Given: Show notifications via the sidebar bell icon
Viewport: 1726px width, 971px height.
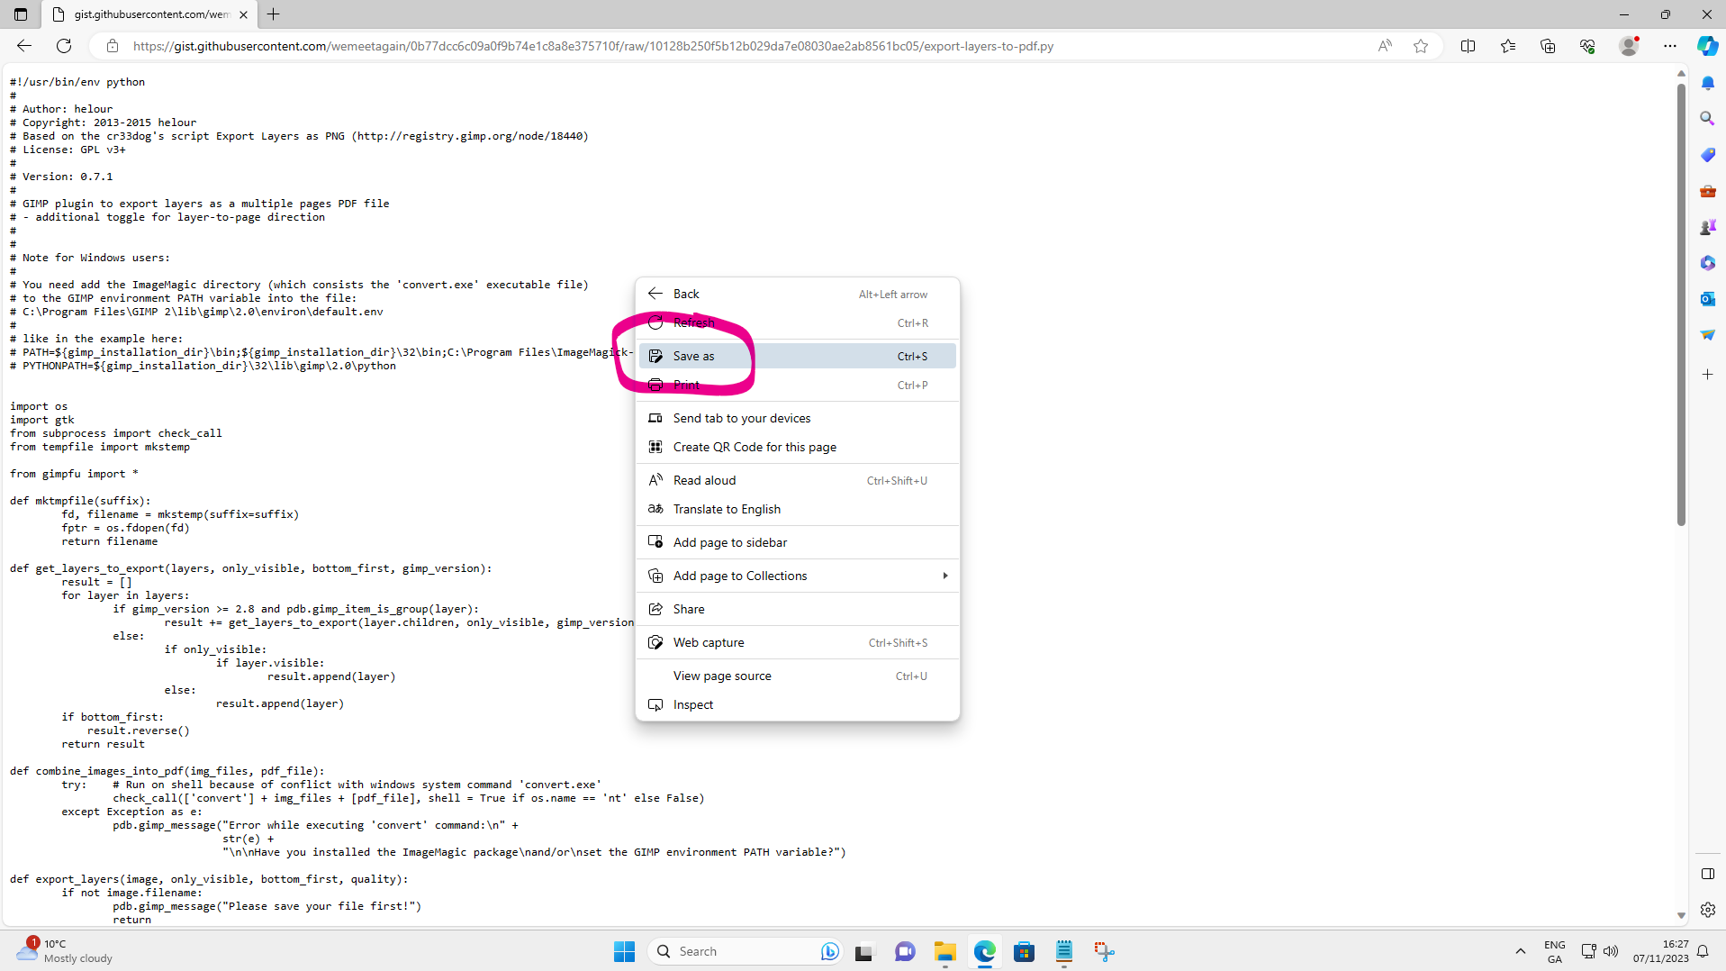Looking at the screenshot, I should pos(1708,82).
